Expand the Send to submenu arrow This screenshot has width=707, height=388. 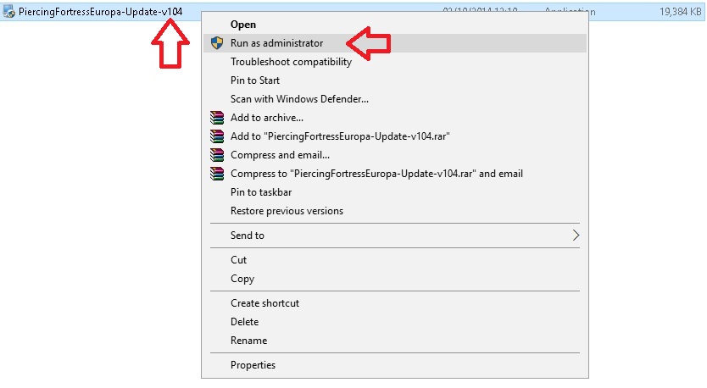[x=576, y=236]
